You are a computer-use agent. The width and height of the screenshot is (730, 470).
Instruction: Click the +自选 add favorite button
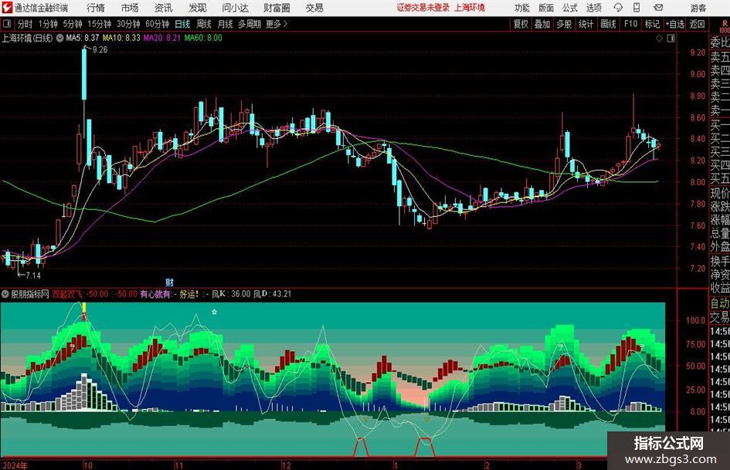click(x=674, y=24)
